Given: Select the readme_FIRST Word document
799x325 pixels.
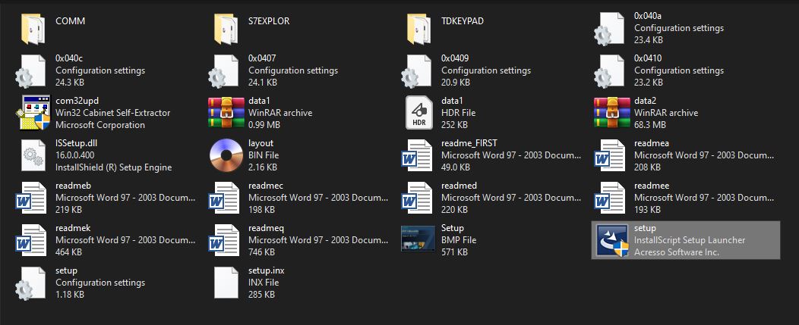Looking at the screenshot, I should 418,155.
